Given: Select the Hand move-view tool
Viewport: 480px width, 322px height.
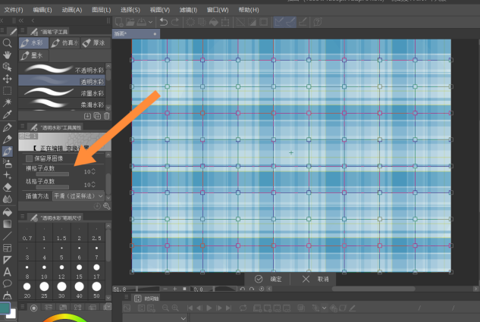Looking at the screenshot, I should pyautogui.click(x=7, y=55).
